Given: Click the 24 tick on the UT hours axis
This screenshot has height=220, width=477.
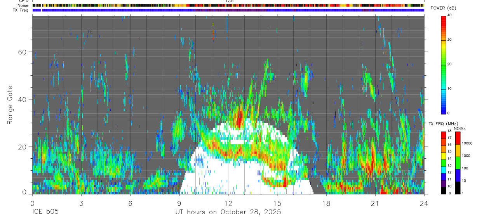Looking at the screenshot, I should coord(424,203).
